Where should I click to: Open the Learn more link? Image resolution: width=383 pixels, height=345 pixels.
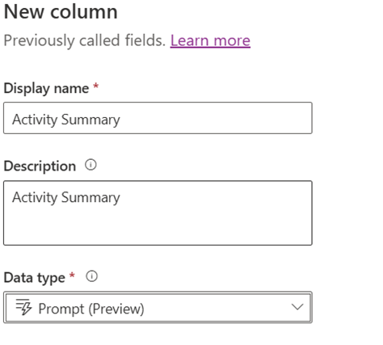pyautogui.click(x=210, y=41)
